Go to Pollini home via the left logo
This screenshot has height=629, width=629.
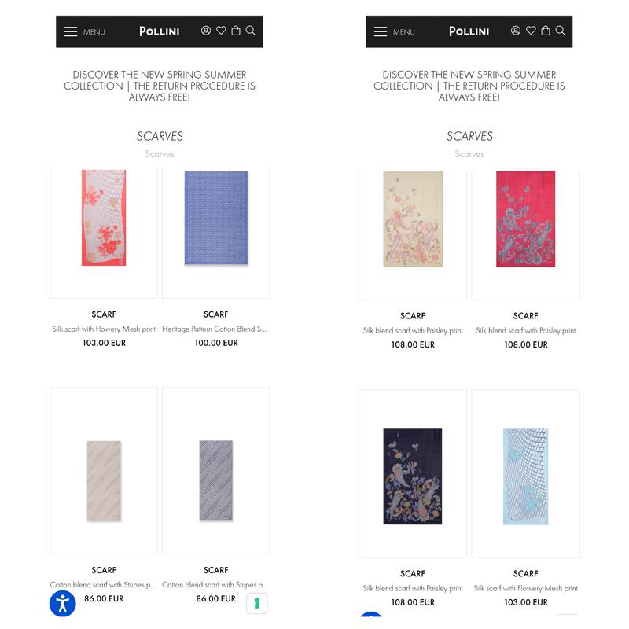tap(160, 31)
